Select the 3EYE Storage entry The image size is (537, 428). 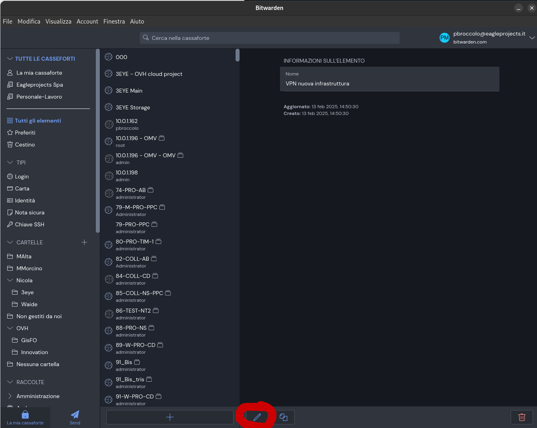133,107
